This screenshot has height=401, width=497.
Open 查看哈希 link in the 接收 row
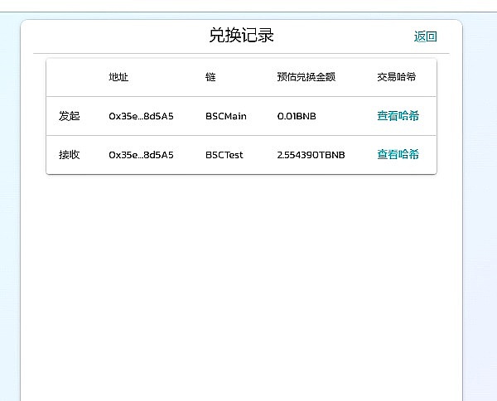[x=398, y=155]
